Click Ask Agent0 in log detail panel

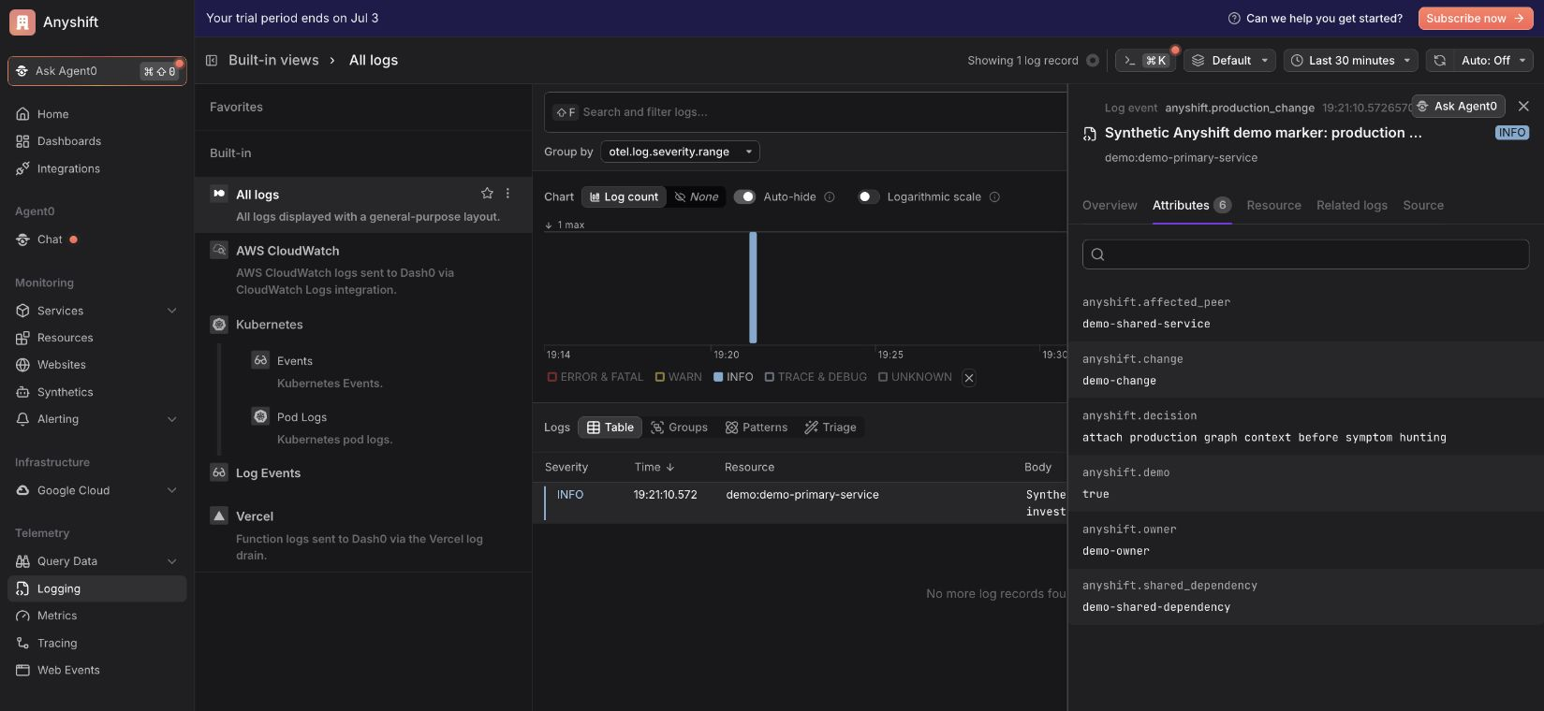[x=1457, y=106]
